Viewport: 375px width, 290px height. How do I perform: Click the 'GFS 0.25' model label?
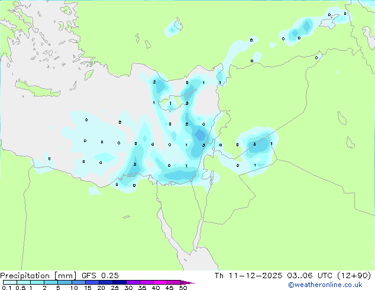(x=100, y=276)
